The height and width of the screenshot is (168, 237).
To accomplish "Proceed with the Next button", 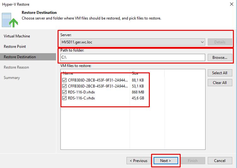I will [x=166, y=160].
